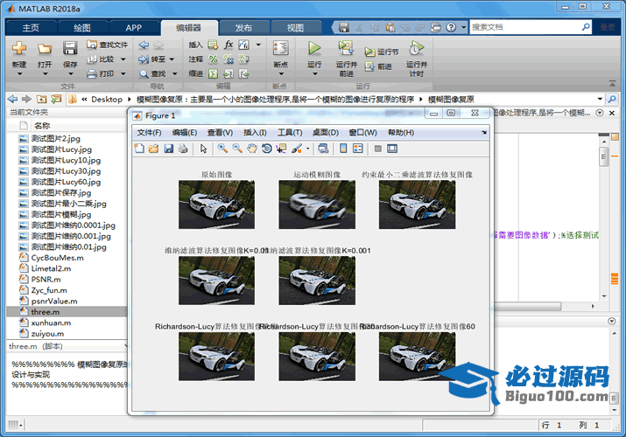Viewport: 626px width, 437px height.
Task: Click the fx insert function icon
Action: tap(229, 45)
